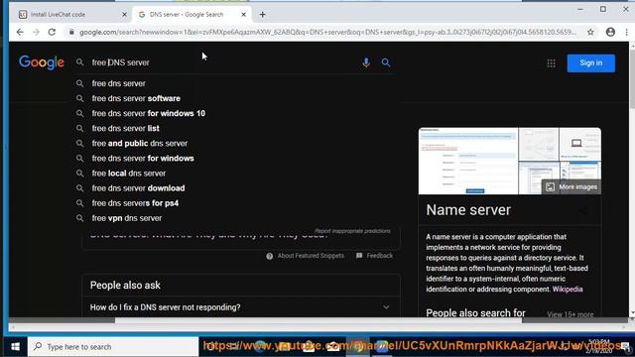The width and height of the screenshot is (635, 357).
Task: Click View 15+ more link
Action: 570,314
